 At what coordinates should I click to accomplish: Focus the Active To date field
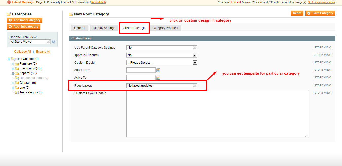click(141, 78)
